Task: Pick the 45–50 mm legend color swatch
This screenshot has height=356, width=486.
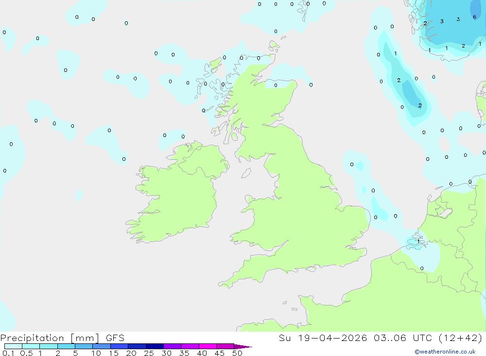Action: click(x=226, y=346)
